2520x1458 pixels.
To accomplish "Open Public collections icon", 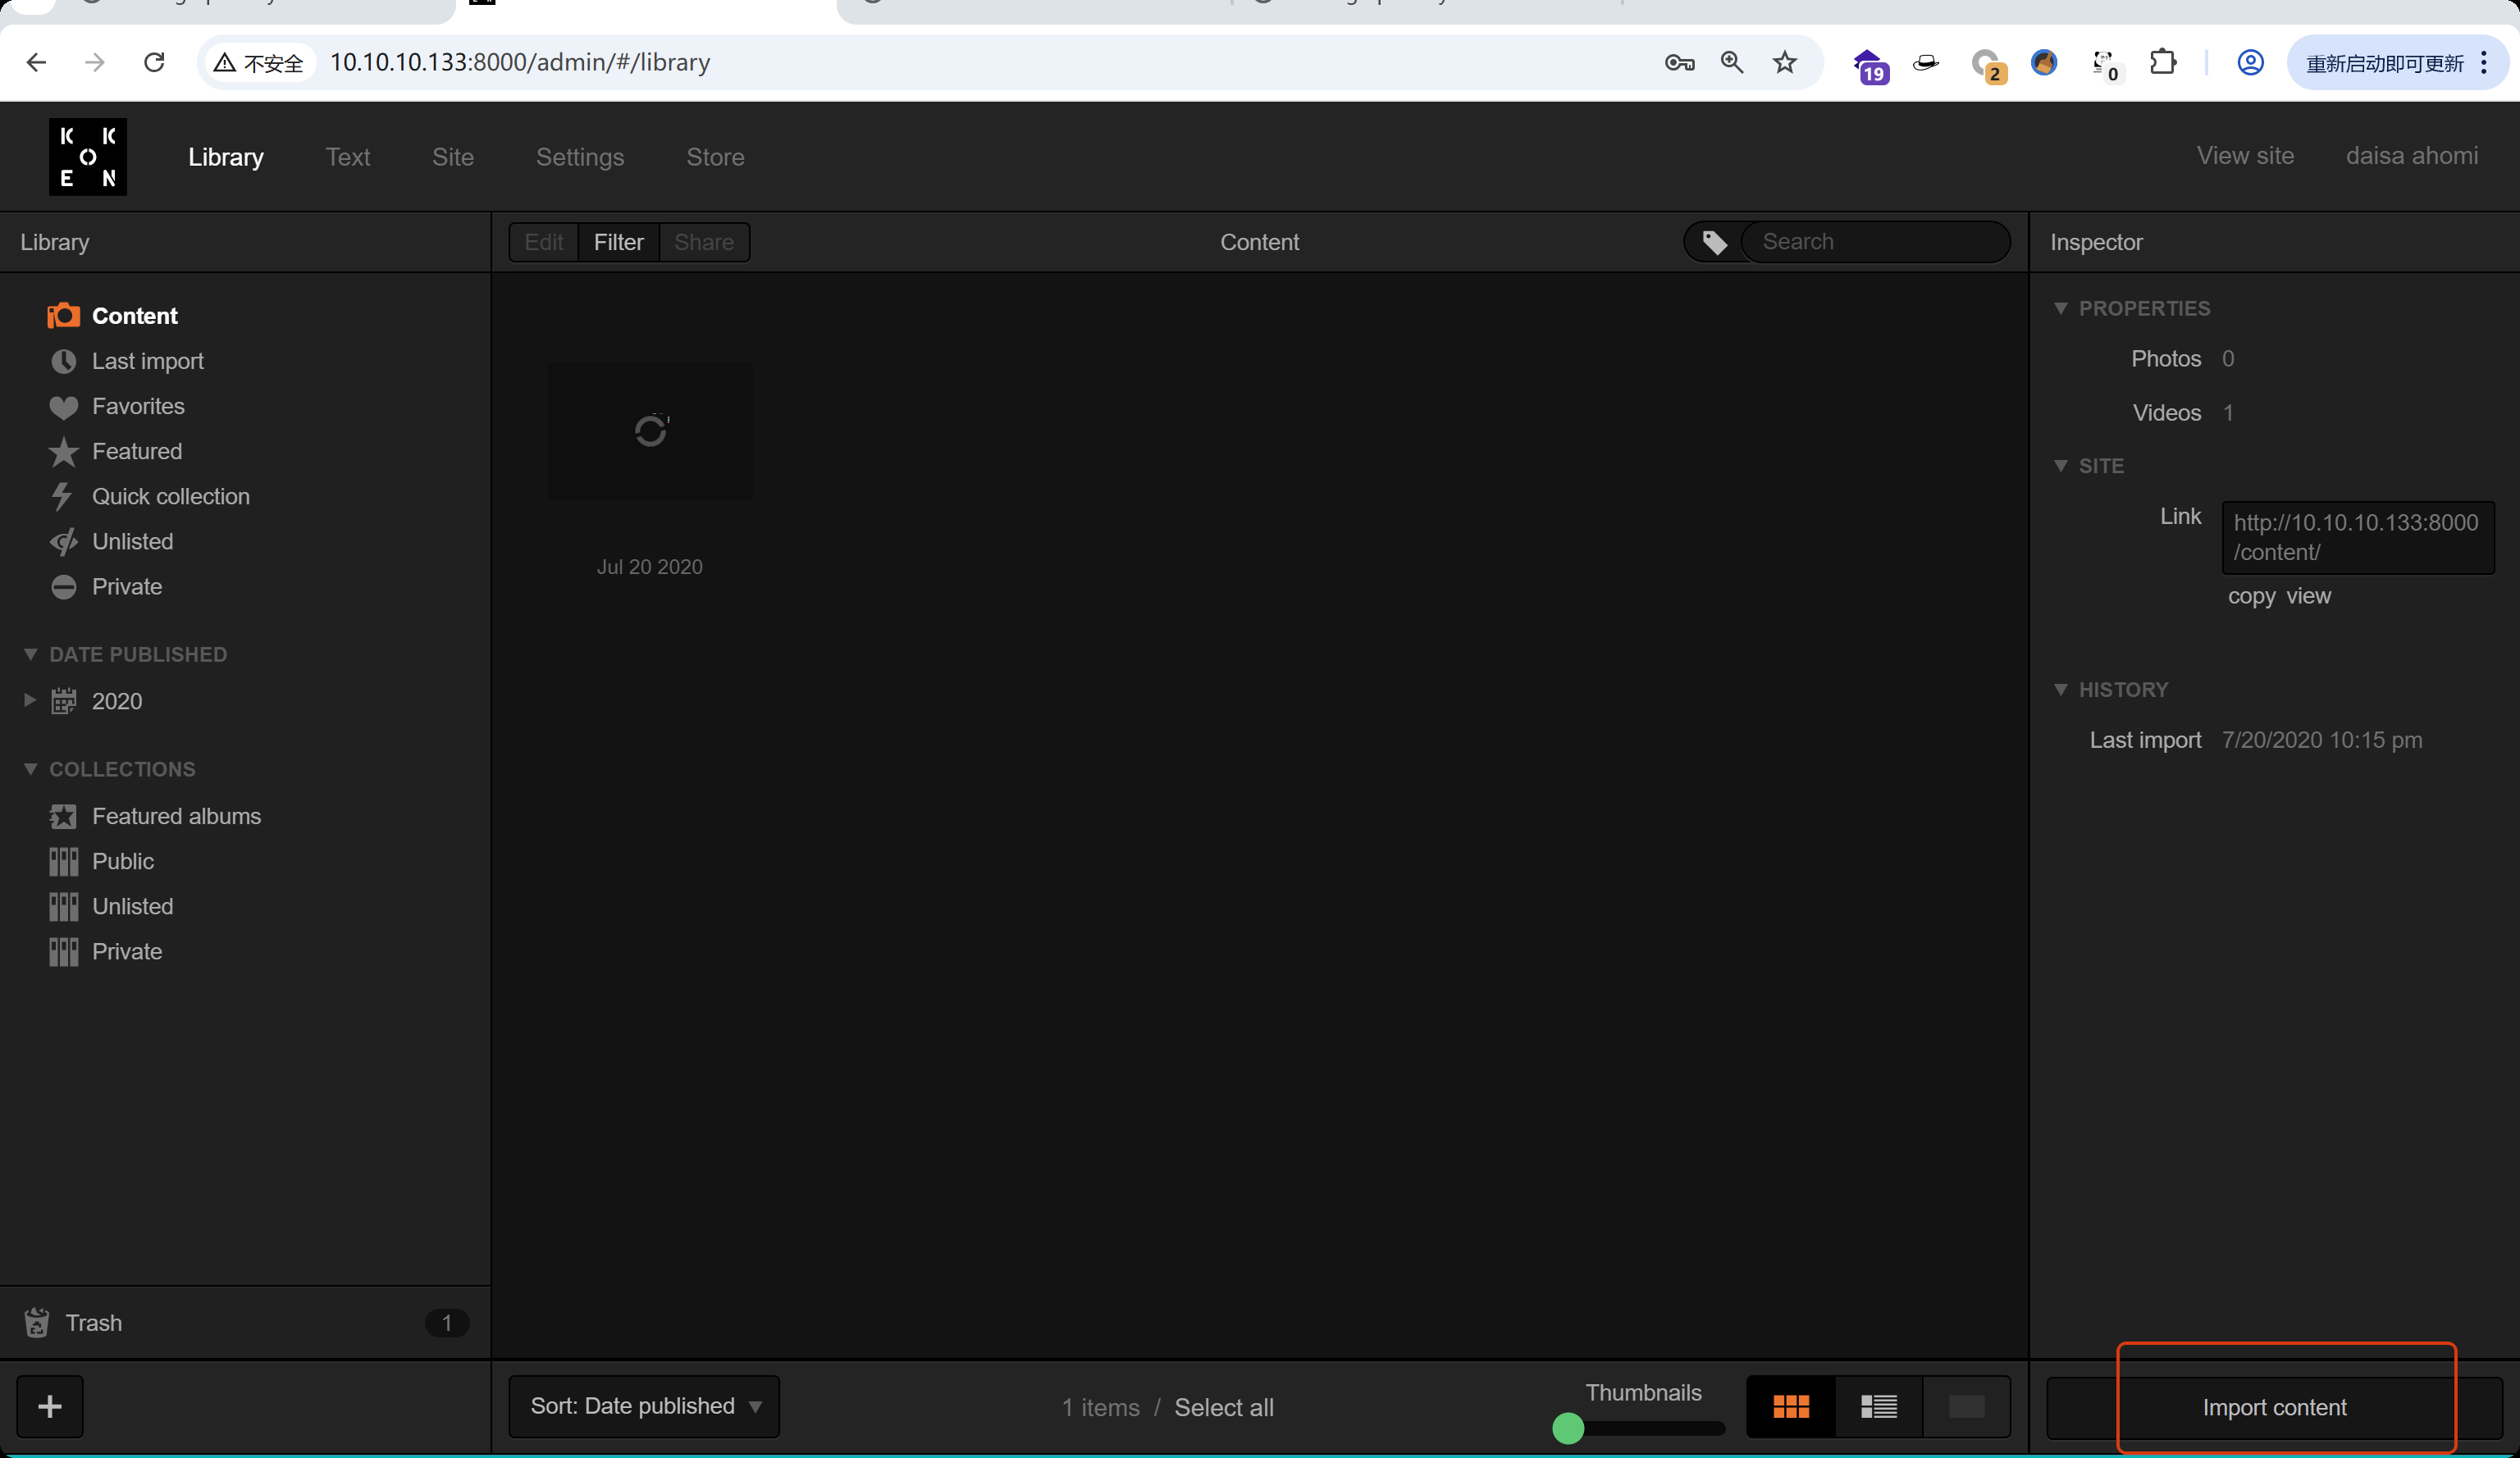I will point(63,861).
